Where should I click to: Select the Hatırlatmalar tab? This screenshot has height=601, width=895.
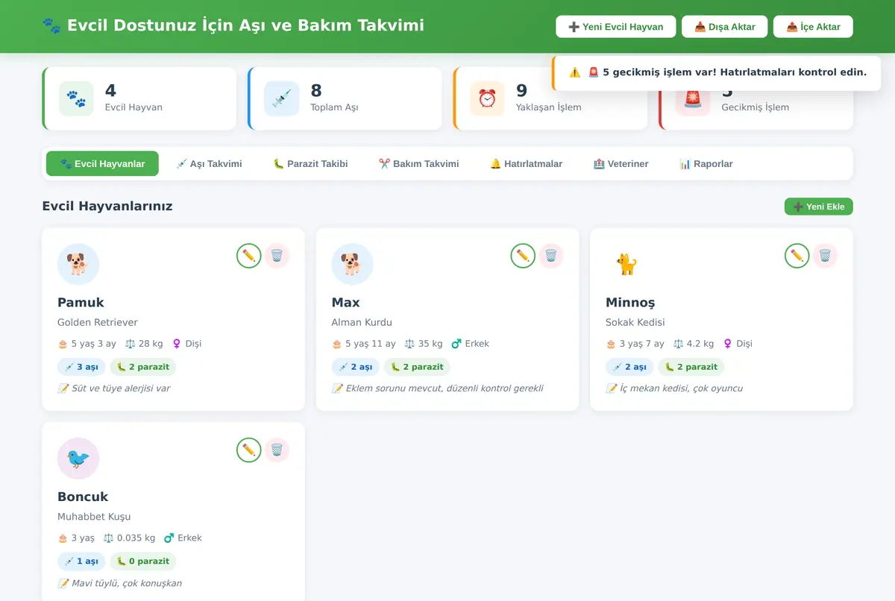(526, 164)
